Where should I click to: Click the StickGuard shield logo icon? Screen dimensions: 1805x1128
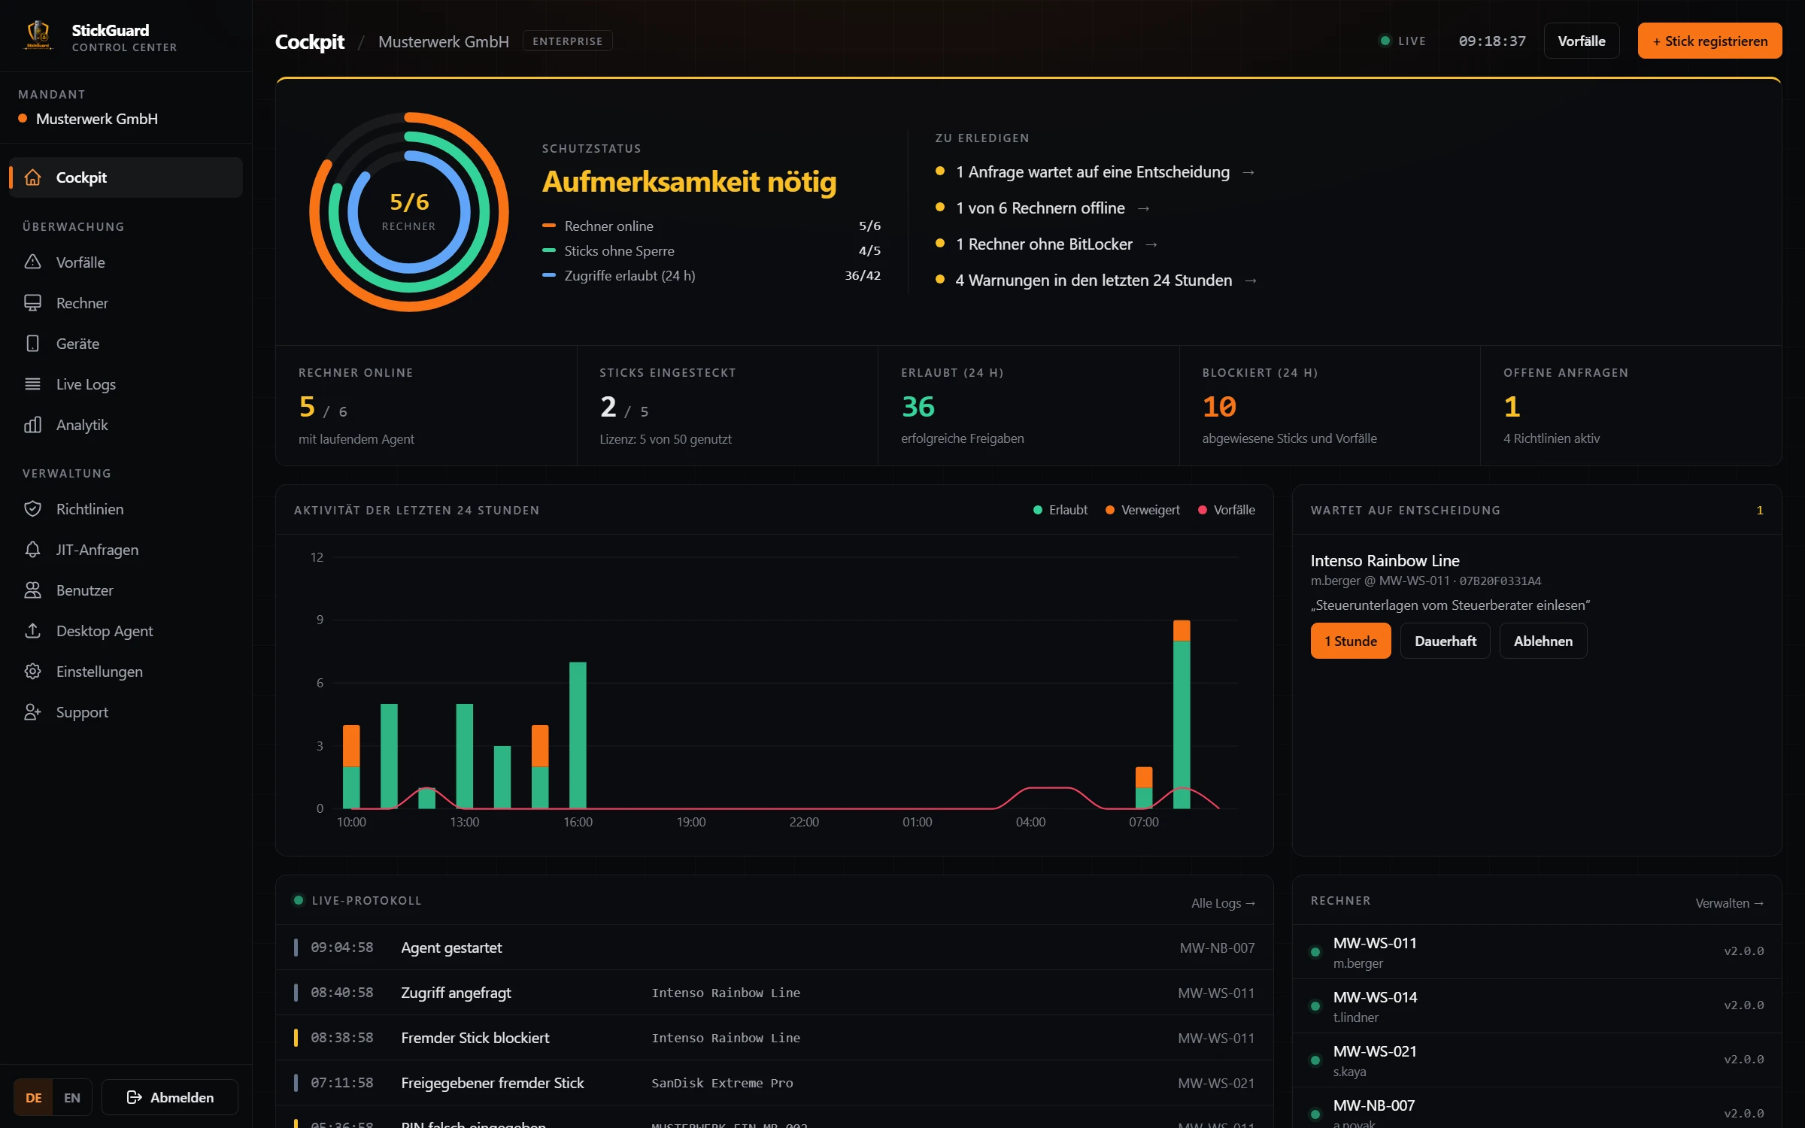(38, 35)
